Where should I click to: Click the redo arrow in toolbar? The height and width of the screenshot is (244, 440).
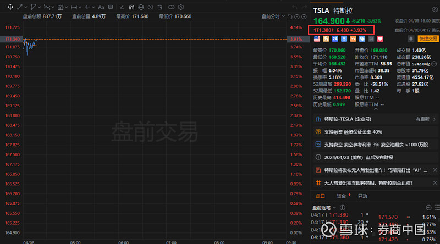point(305,7)
